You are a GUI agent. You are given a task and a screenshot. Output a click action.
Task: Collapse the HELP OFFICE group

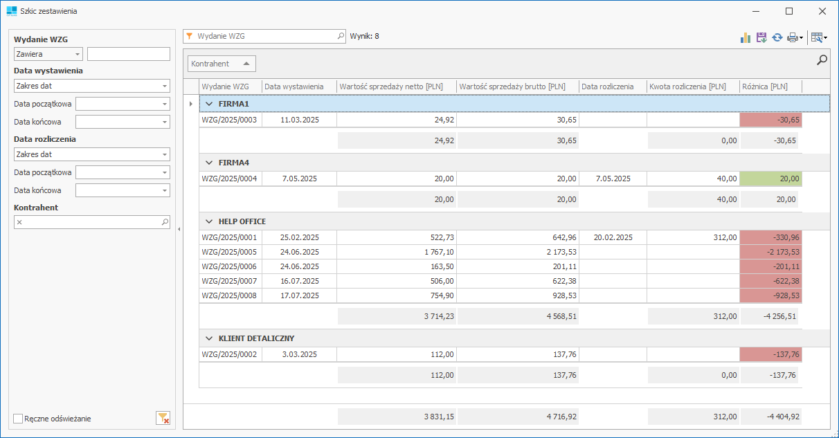(209, 221)
